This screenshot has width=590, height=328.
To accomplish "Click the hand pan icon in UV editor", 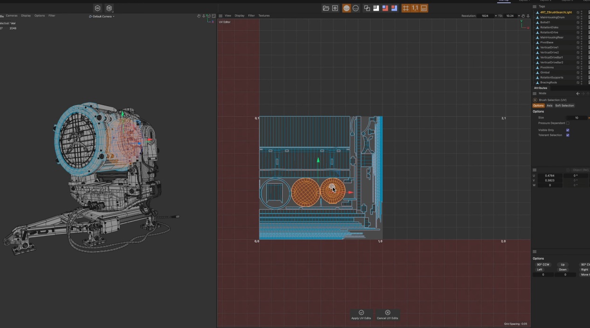I will [523, 16].
